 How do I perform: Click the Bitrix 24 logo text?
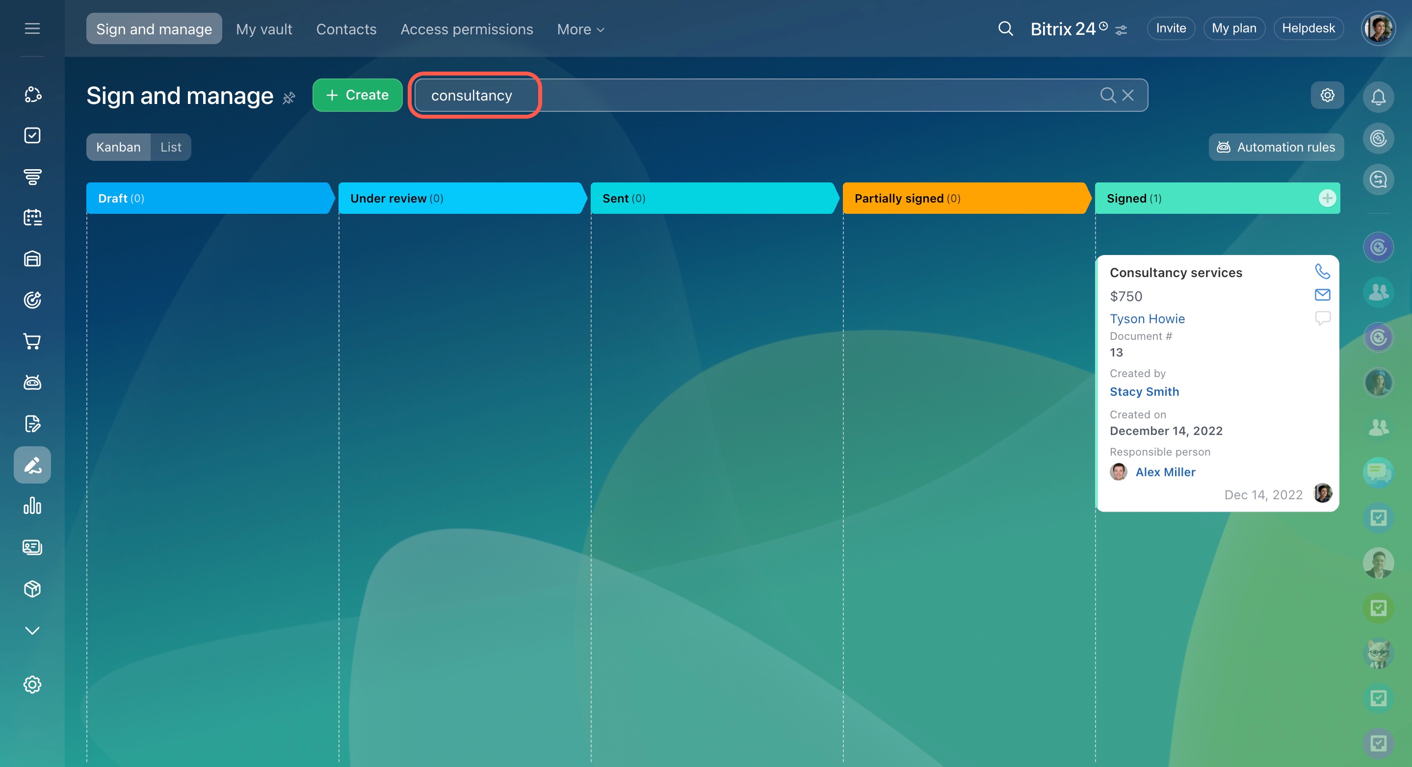pyautogui.click(x=1063, y=28)
